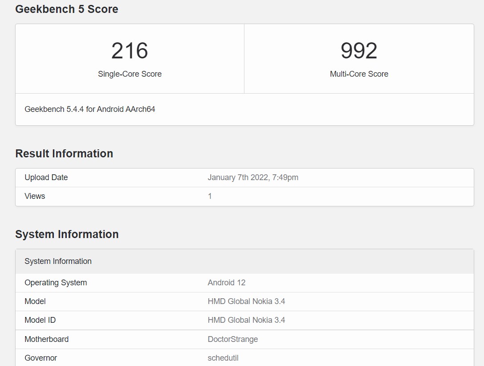Image resolution: width=484 pixels, height=366 pixels.
Task: Click the Model row label
Action: 35,301
